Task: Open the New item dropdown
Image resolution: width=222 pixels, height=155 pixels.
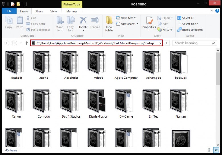Action: click(x=126, y=18)
